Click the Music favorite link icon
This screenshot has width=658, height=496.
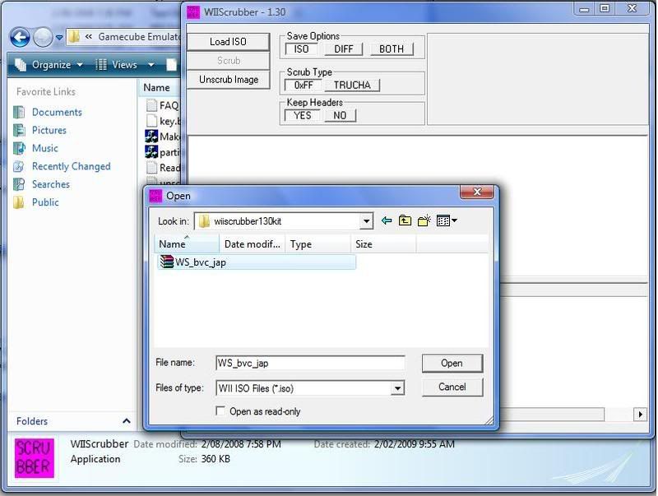pos(19,148)
